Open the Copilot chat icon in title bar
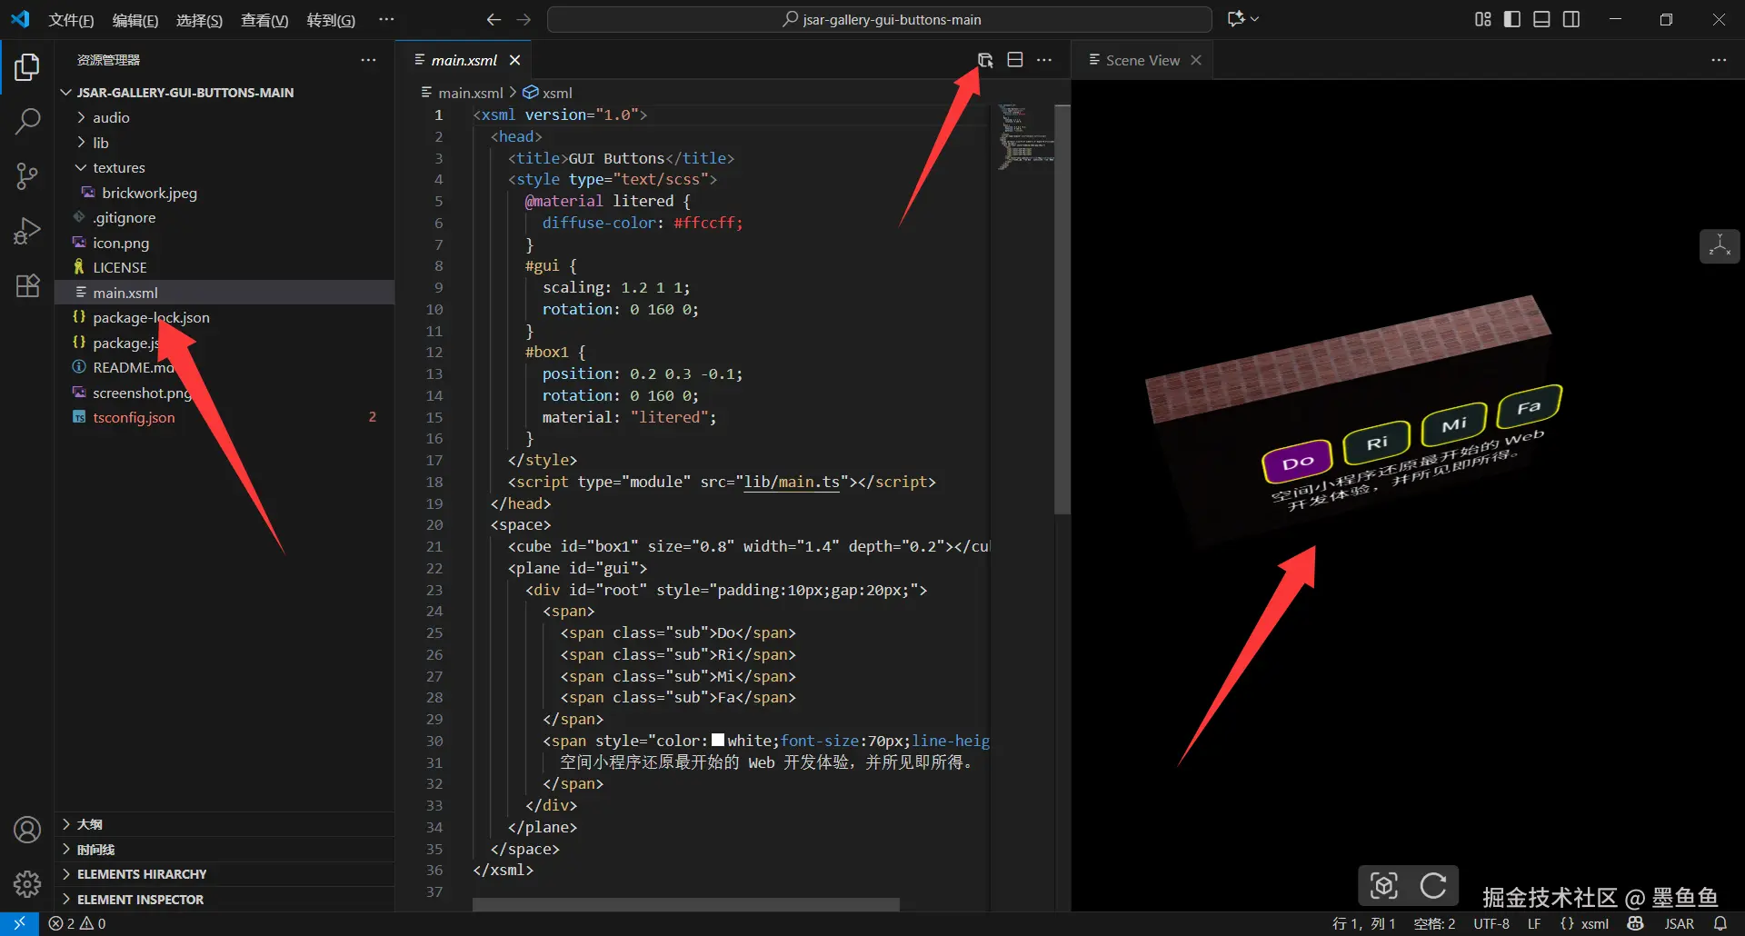Image resolution: width=1745 pixels, height=936 pixels. 1236,19
